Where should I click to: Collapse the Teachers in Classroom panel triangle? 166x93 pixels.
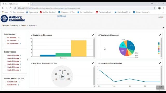(x=99, y=35)
